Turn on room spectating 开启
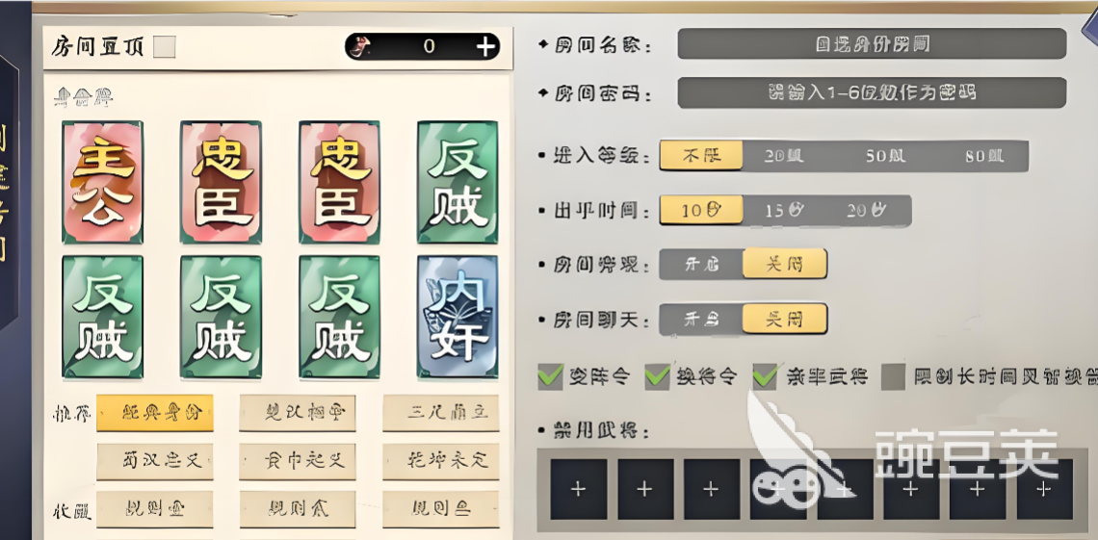 coord(701,265)
